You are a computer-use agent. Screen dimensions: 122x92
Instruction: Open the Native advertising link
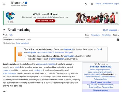101,79
